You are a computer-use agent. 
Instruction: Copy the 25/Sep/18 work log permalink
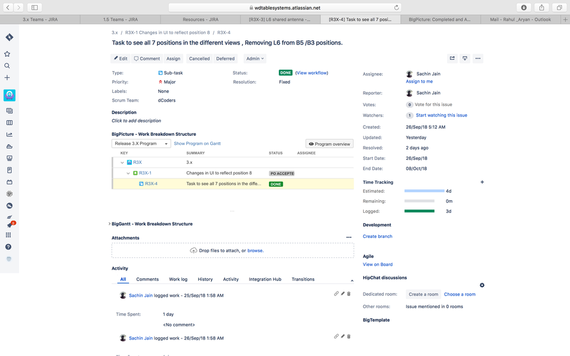coord(336,293)
